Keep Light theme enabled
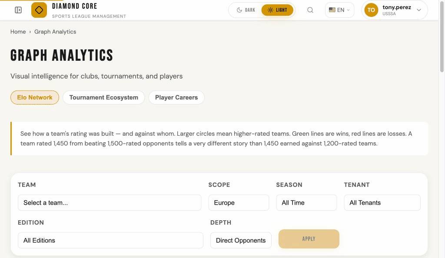This screenshot has width=445, height=258. (277, 10)
